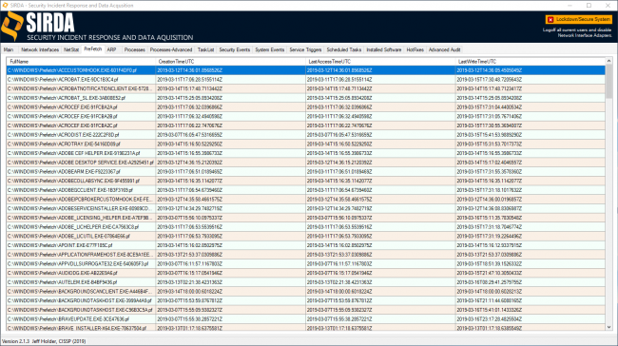Switch to the ARP tab
The image size is (618, 346).
click(x=111, y=49)
